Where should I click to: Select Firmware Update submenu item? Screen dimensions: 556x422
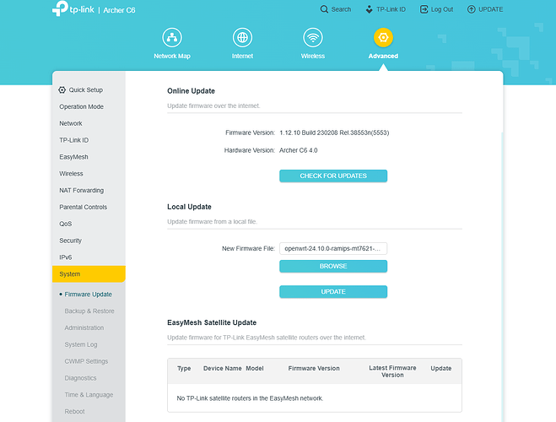88,295
